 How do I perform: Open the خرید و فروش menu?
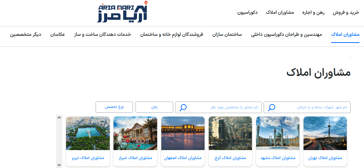pyautogui.click(x=346, y=13)
